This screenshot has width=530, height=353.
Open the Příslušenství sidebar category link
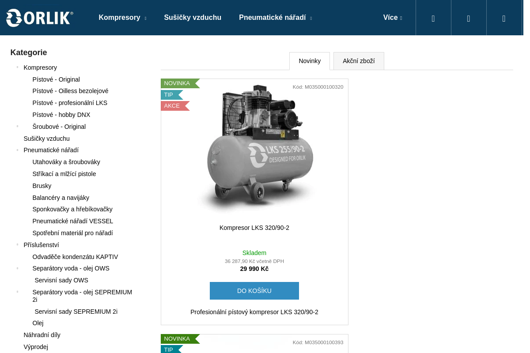pyautogui.click(x=41, y=245)
